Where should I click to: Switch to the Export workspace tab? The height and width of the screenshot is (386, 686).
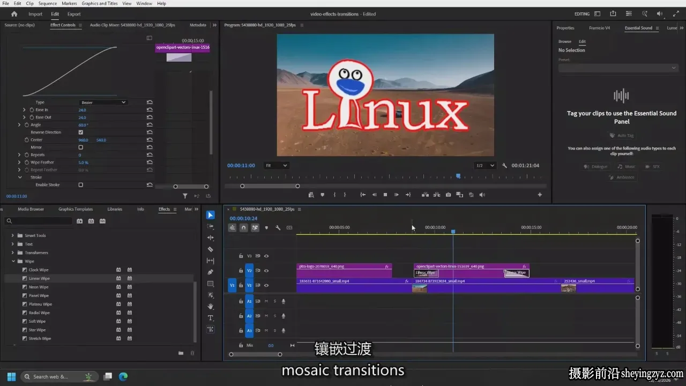[74, 14]
